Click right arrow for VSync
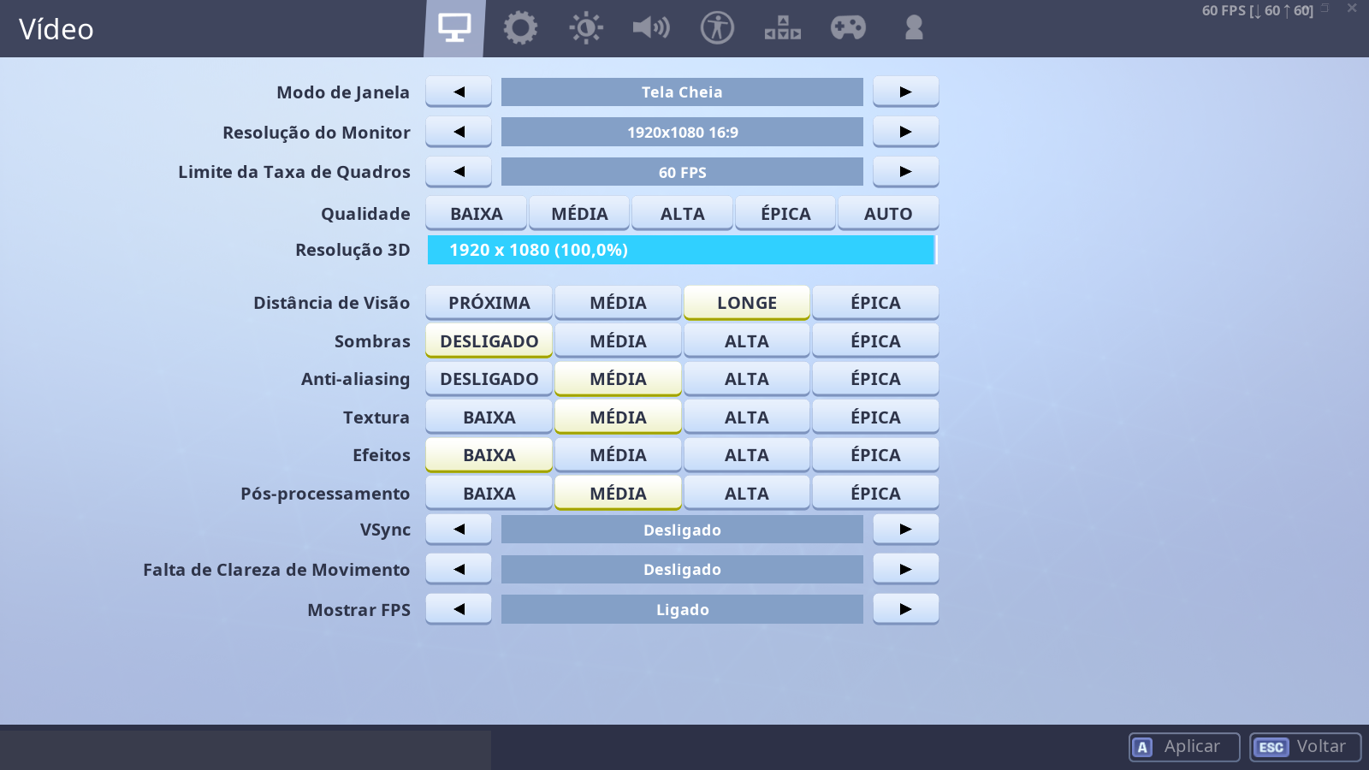 [x=906, y=530]
